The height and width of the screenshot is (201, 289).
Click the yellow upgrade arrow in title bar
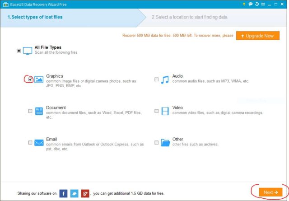(x=243, y=4)
